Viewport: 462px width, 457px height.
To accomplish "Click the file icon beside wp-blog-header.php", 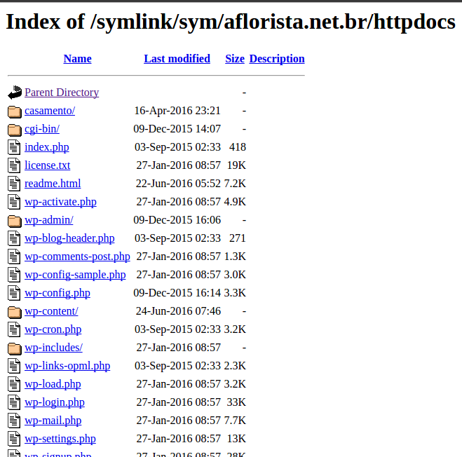I will tap(14, 238).
